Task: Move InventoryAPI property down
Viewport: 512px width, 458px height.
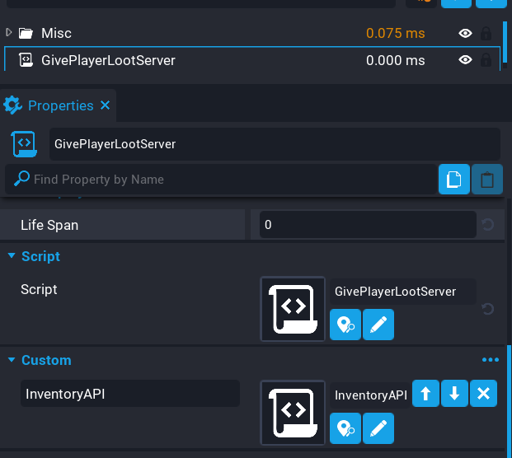Action: pos(454,395)
